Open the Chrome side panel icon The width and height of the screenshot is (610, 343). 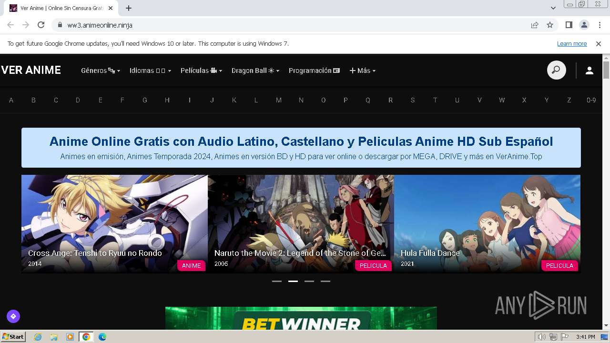pos(569,25)
